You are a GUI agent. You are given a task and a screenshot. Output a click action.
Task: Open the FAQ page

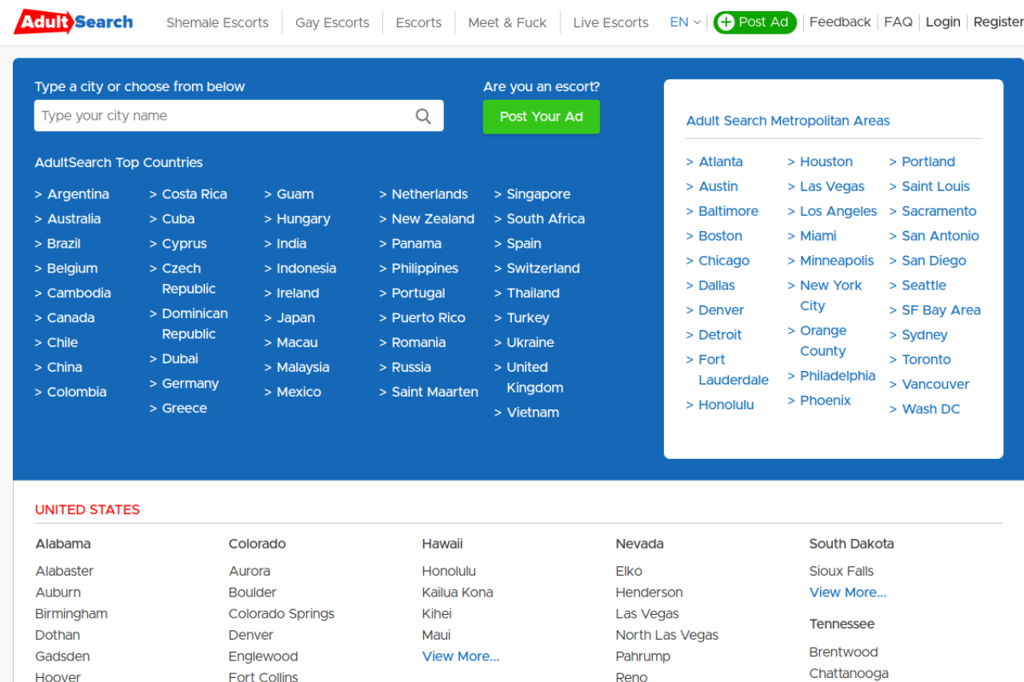click(x=898, y=22)
